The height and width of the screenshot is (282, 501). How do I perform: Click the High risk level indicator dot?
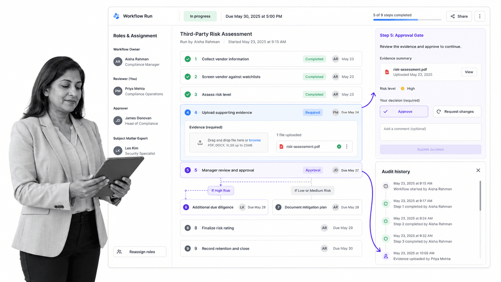[402, 89]
